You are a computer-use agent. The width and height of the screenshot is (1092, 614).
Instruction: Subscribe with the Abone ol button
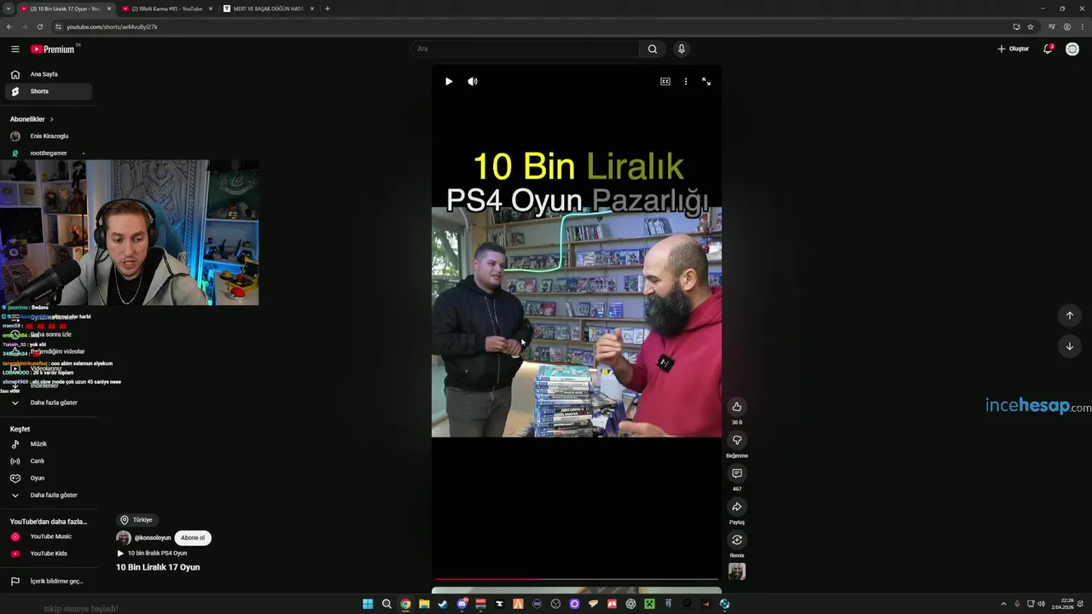[193, 538]
